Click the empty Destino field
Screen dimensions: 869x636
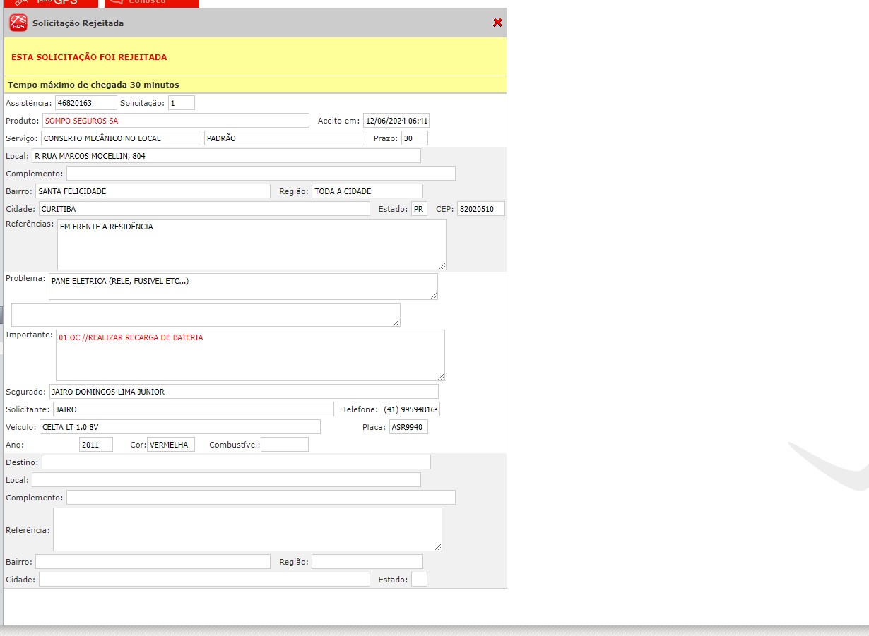236,462
